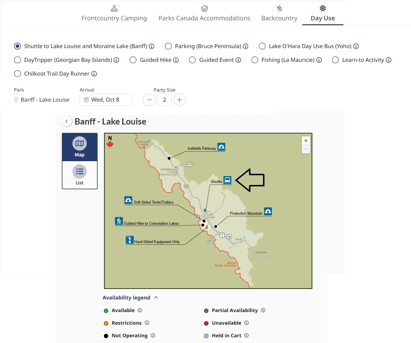The image size is (411, 343).
Task: Switch to Map view
Action: tap(80, 147)
